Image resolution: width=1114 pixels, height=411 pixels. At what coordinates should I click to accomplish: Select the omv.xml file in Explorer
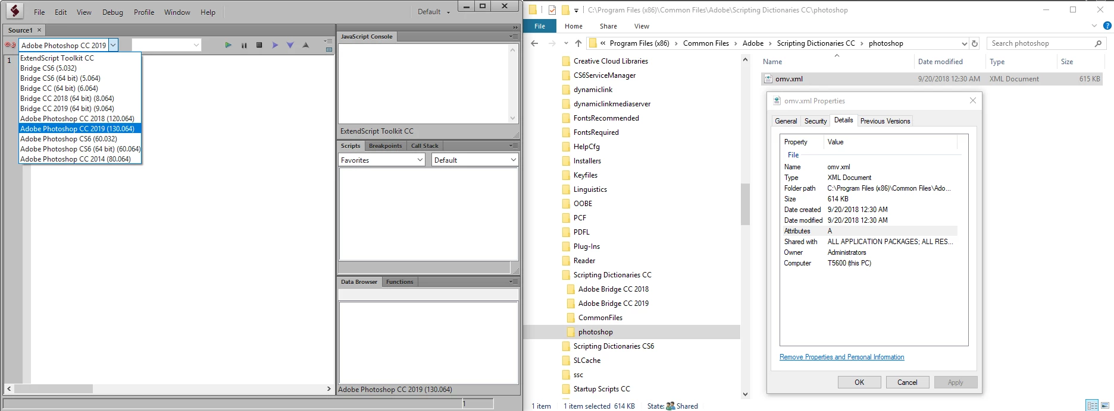[x=931, y=78]
